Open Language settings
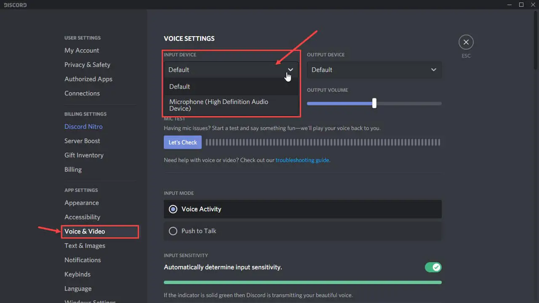The image size is (539, 303). click(78, 289)
